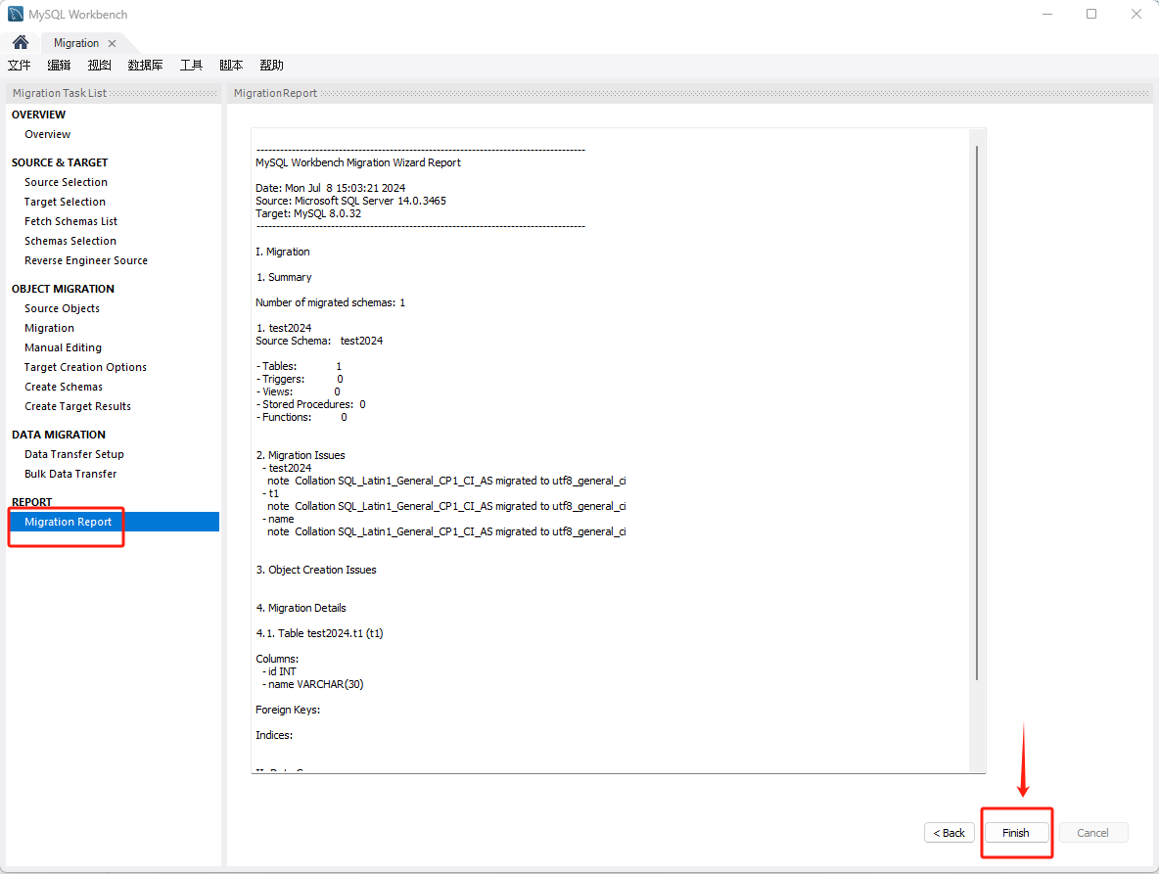Close the Migration tab
The width and height of the screenshot is (1159, 874).
coord(112,43)
